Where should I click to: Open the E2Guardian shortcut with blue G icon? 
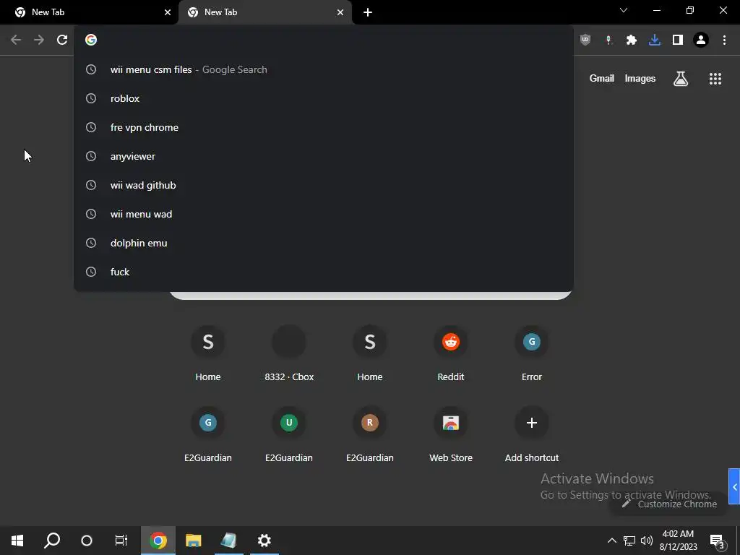pos(207,433)
